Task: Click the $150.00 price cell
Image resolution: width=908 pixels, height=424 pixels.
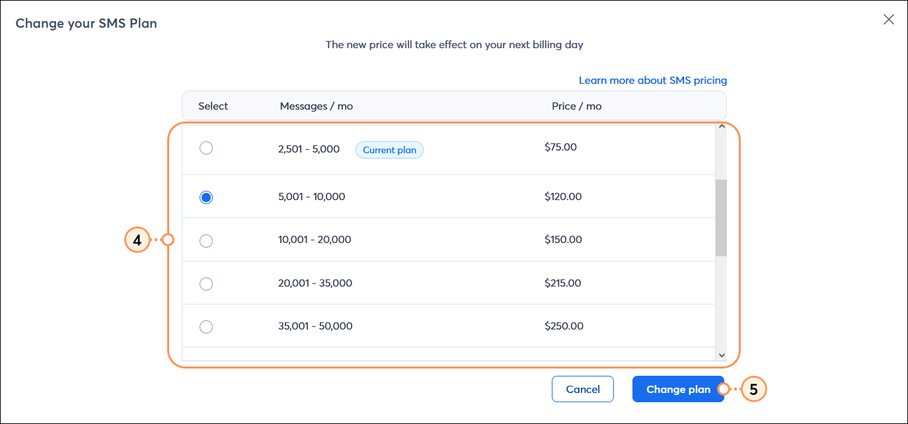Action: (x=563, y=240)
